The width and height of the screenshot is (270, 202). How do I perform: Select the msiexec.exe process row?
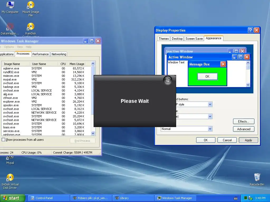click(46, 76)
